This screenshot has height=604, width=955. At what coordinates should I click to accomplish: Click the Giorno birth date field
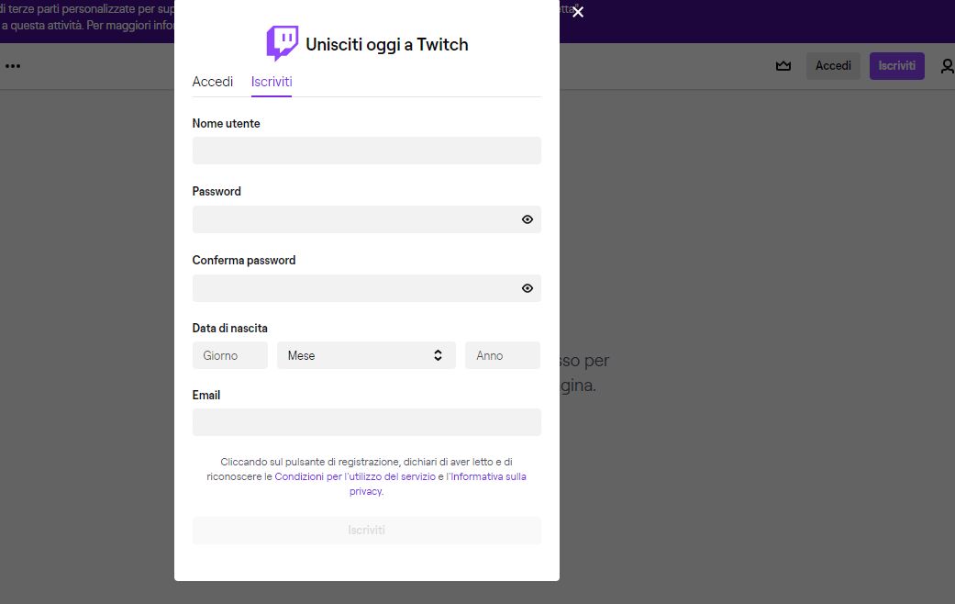coord(229,355)
